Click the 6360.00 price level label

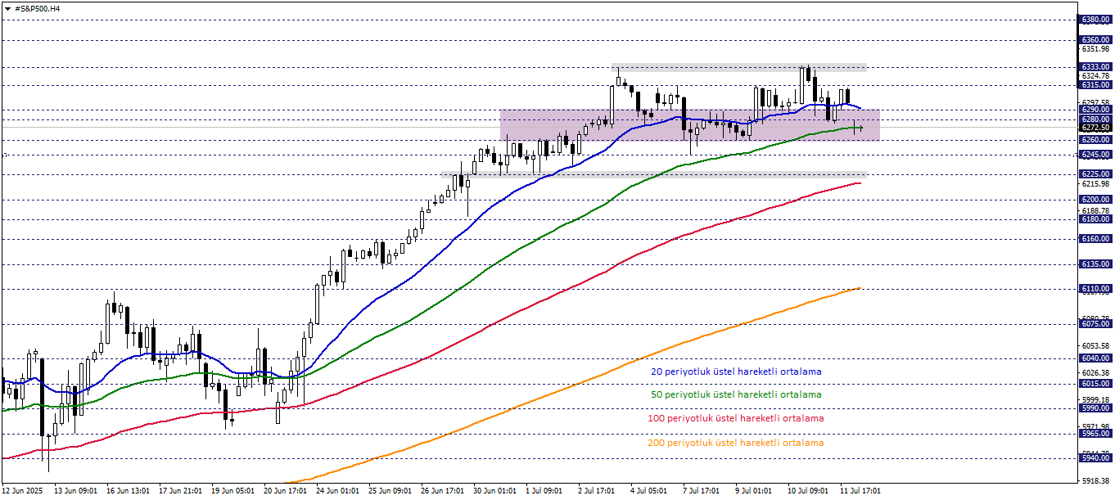click(x=1095, y=39)
